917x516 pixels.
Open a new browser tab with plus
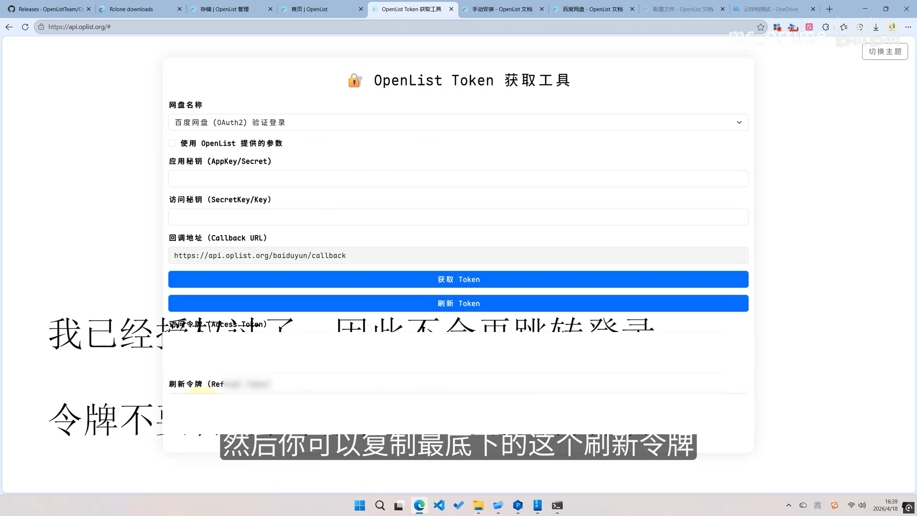click(830, 9)
